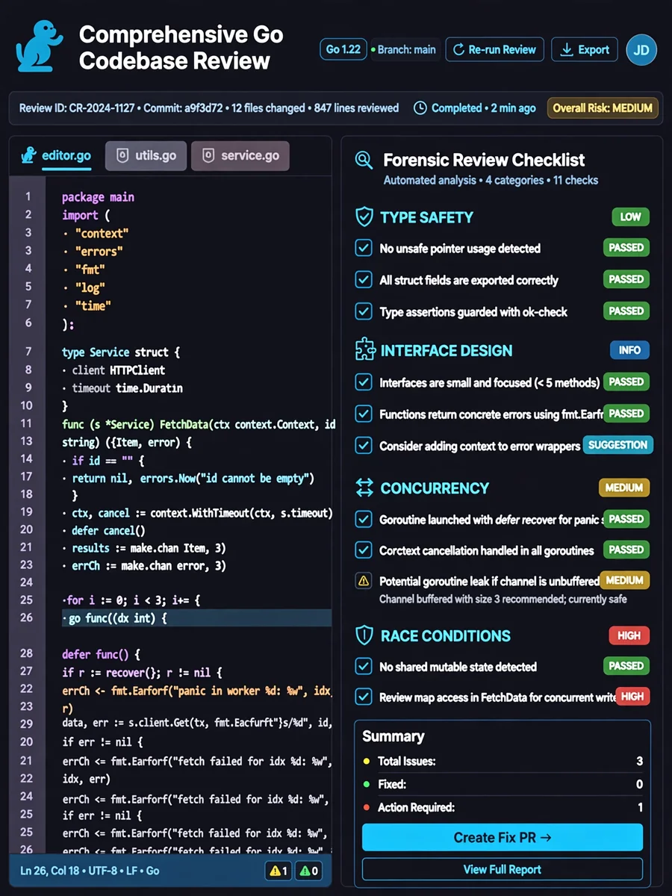Toggle context cancellation handled checkbox

[x=364, y=550]
